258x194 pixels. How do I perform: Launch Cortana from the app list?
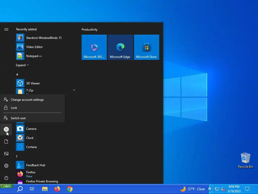click(x=31, y=147)
